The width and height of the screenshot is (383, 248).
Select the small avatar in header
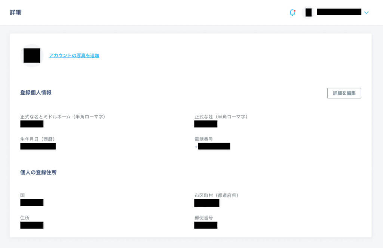[308, 12]
